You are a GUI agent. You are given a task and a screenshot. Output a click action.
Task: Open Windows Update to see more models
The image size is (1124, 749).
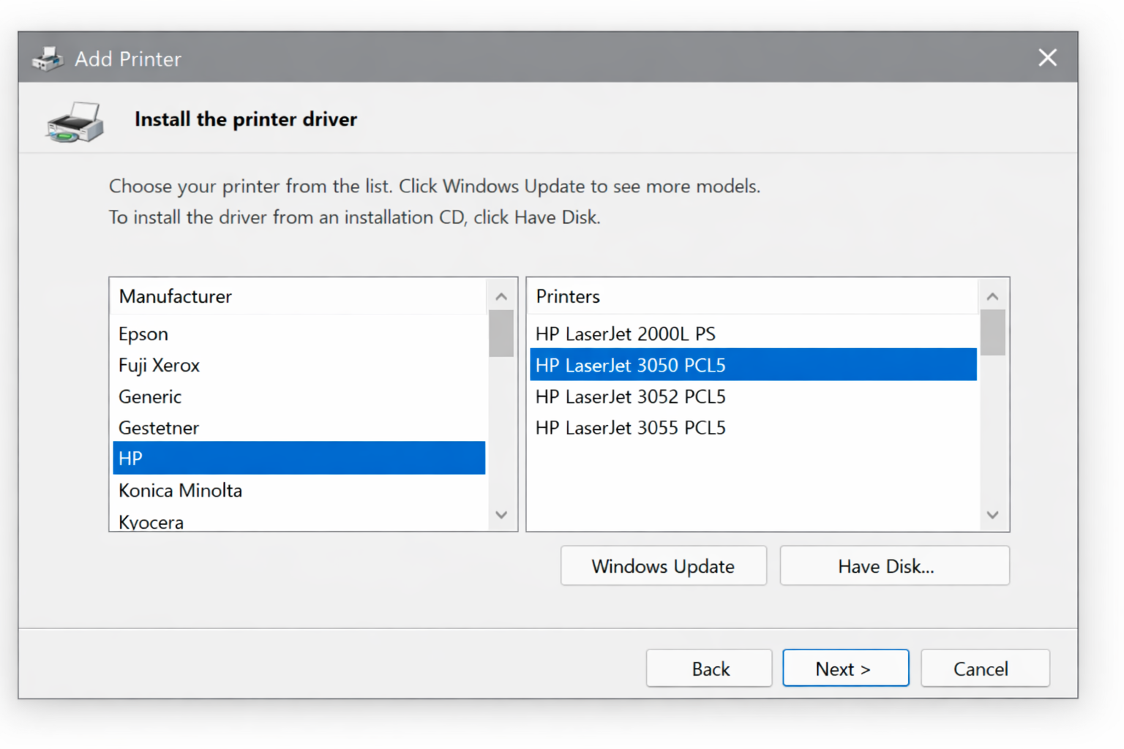point(663,565)
